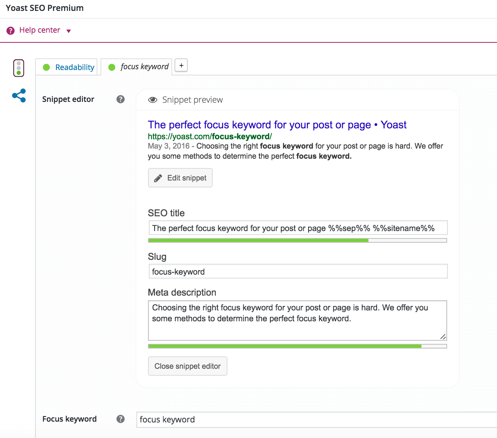
Task: Select the traffic light analysis icon in sidebar
Action: (18, 67)
